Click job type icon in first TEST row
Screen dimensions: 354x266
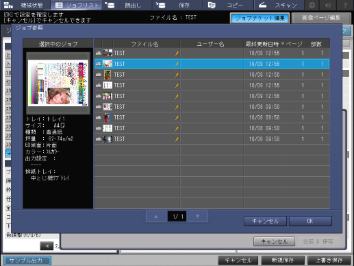pyautogui.click(x=99, y=53)
